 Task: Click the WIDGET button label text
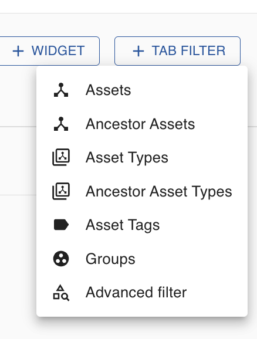[58, 51]
